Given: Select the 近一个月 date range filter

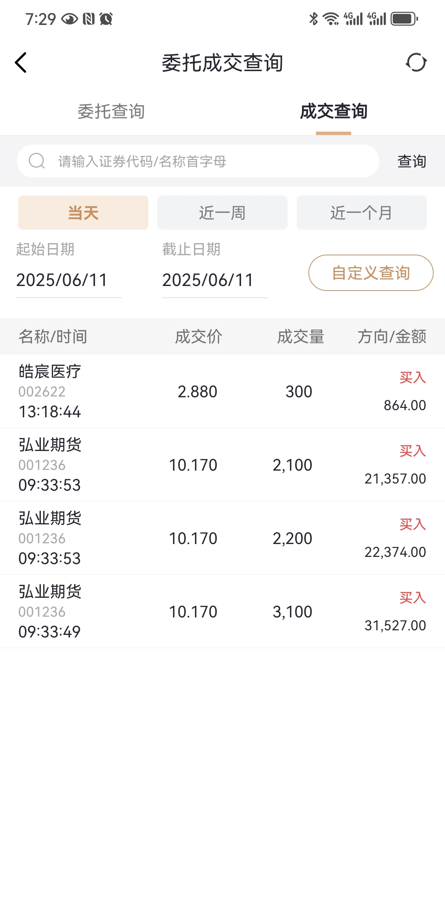Looking at the screenshot, I should [x=362, y=213].
